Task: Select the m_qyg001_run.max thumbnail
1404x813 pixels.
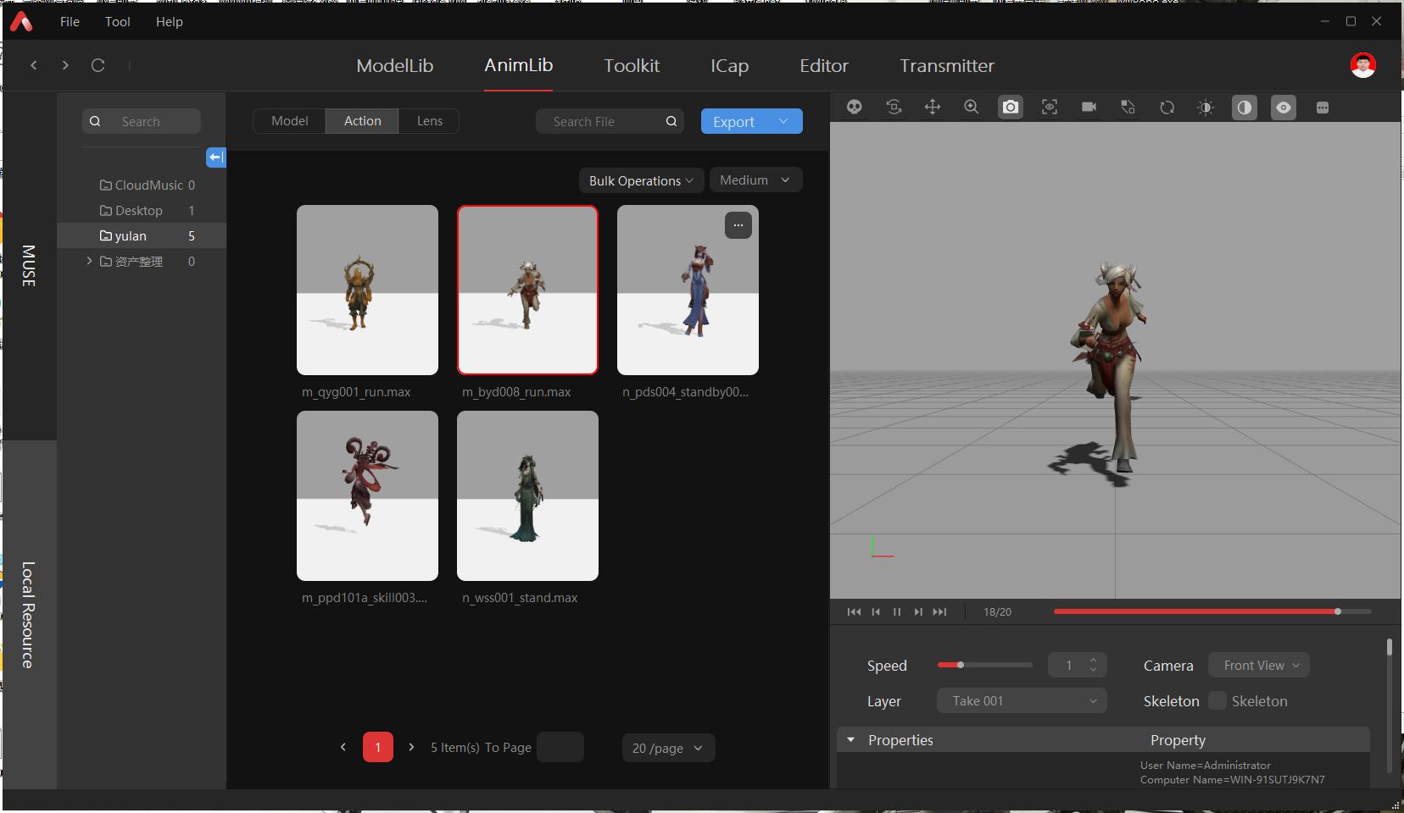Action: coord(367,290)
